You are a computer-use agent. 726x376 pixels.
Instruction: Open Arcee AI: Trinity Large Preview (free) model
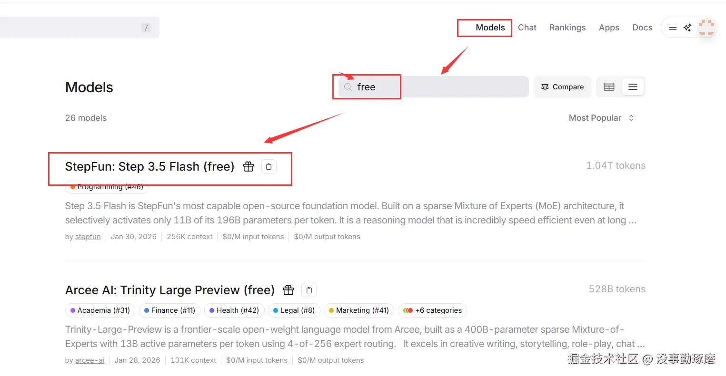pyautogui.click(x=170, y=290)
